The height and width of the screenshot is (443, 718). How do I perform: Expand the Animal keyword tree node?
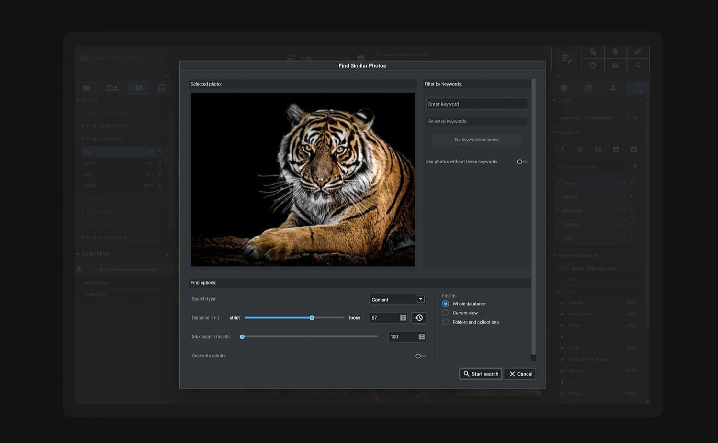[562, 303]
